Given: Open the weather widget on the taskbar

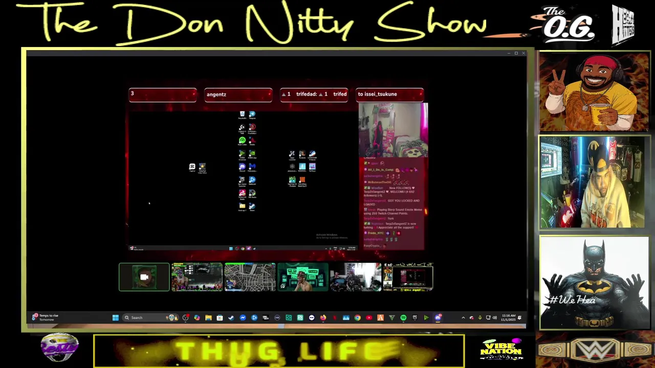Looking at the screenshot, I should 46,317.
